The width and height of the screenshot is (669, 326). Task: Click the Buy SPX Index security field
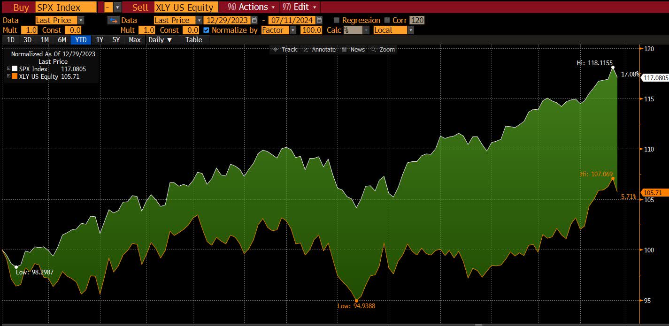click(66, 7)
